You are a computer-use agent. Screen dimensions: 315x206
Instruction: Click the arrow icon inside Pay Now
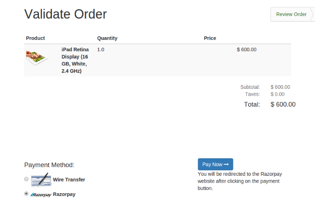point(226,164)
